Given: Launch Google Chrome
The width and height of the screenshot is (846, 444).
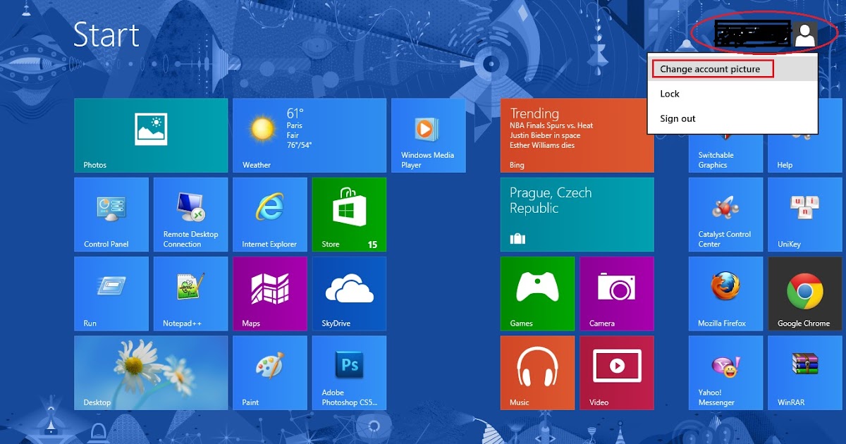Looking at the screenshot, I should tap(804, 293).
